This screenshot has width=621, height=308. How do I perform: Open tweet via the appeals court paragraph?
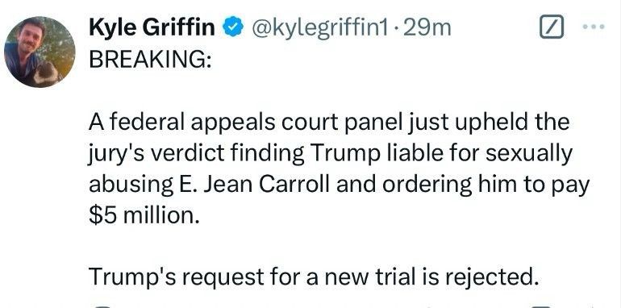coord(339,169)
